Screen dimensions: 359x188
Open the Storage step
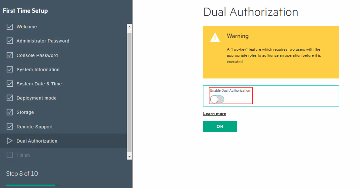pos(25,112)
